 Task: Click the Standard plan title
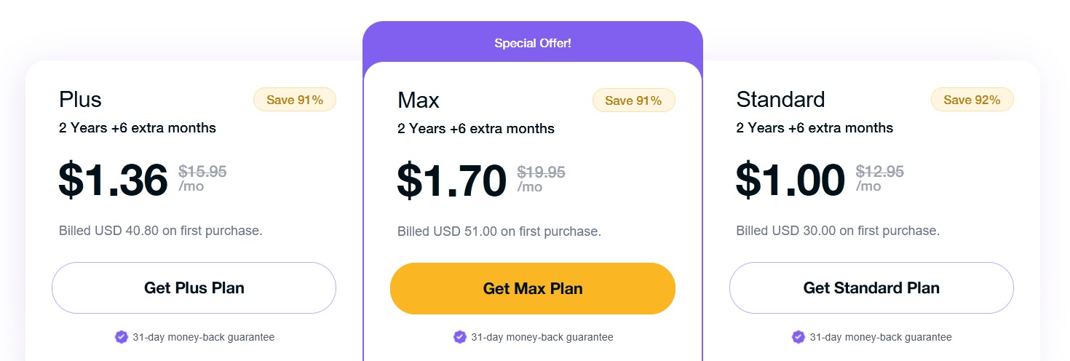(x=780, y=99)
